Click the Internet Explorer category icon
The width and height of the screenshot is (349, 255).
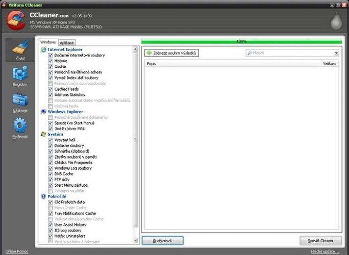tap(43, 49)
